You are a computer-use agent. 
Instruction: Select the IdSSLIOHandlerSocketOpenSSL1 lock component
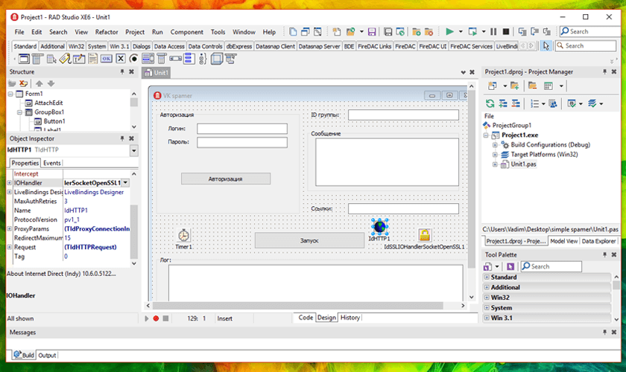pyautogui.click(x=424, y=235)
